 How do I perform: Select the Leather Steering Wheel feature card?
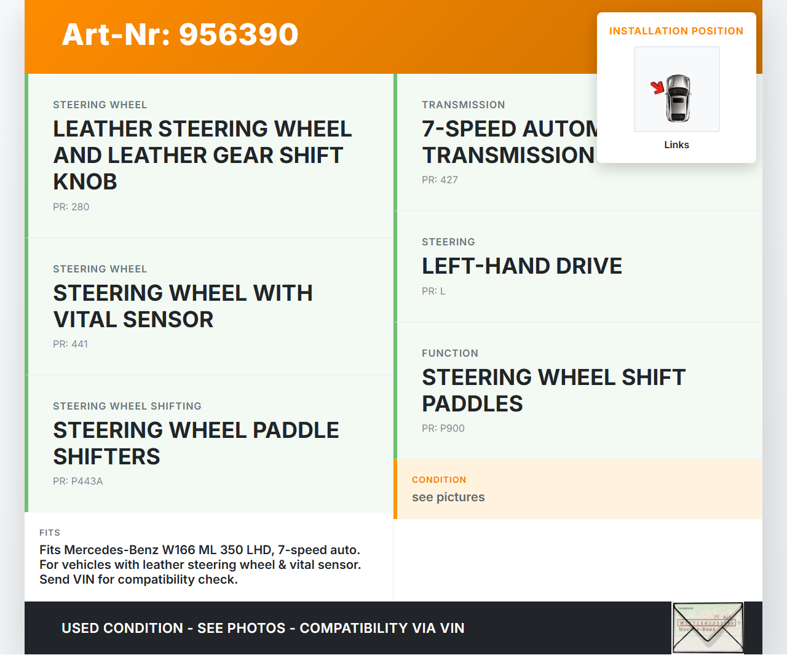[x=209, y=156]
